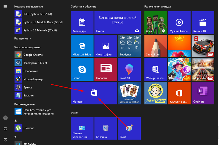Launch OneNote tile
The width and height of the screenshot is (219, 145).
[x=203, y=93]
